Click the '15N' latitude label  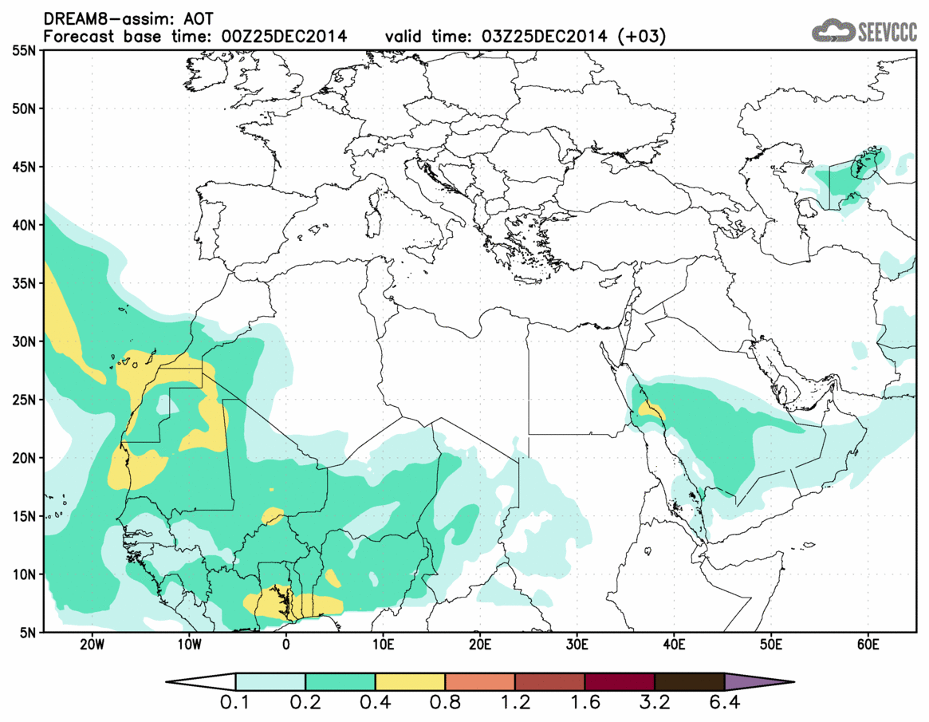point(24,515)
